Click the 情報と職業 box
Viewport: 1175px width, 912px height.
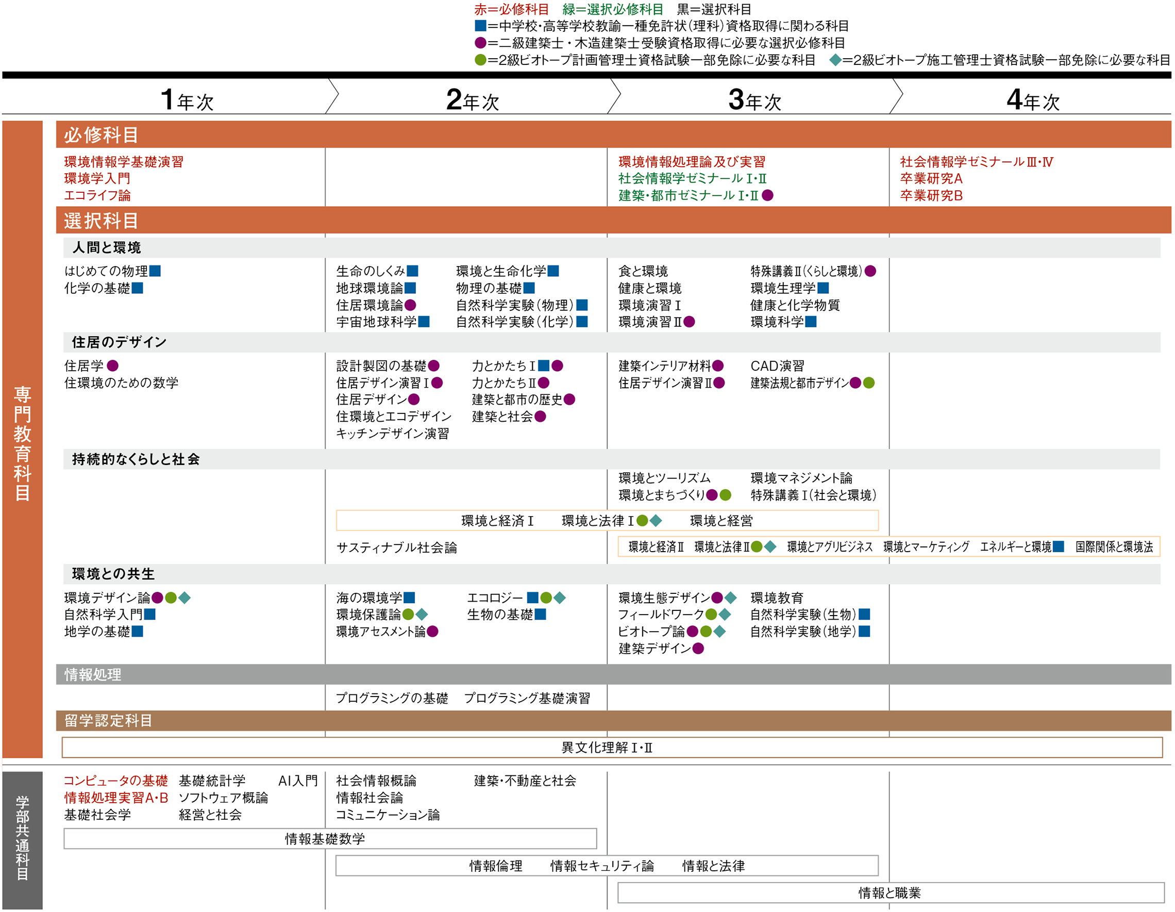891,892
